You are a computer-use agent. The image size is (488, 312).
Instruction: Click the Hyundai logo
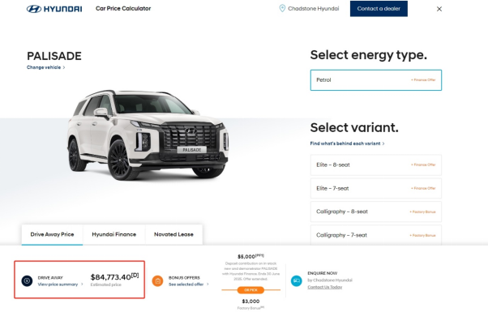[x=54, y=9]
